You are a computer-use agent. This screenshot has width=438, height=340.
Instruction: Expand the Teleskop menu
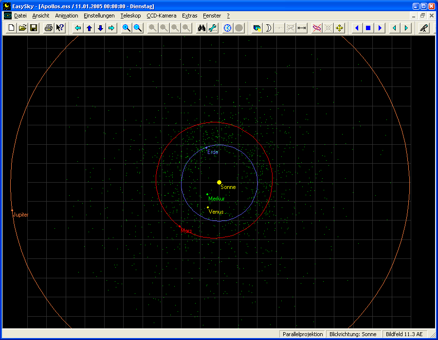pos(130,16)
